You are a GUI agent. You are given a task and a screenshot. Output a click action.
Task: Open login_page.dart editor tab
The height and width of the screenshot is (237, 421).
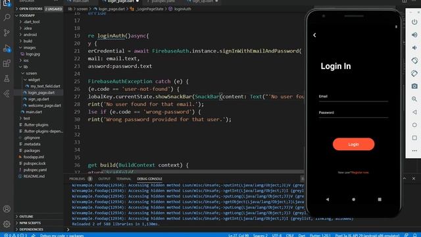[x=120, y=1]
